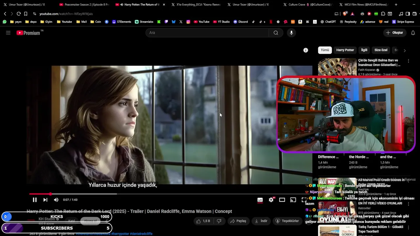The image size is (420, 236).
Task: Toggle subtitles on the player
Action: click(260, 200)
